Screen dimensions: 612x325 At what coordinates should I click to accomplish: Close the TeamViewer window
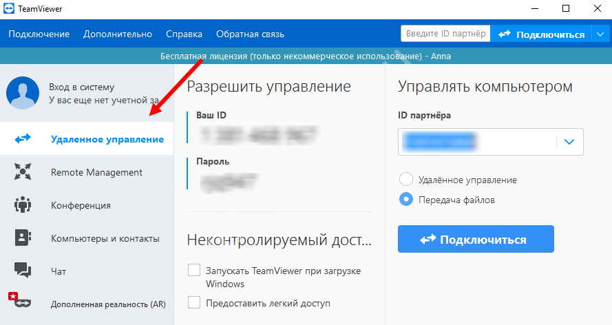(597, 8)
